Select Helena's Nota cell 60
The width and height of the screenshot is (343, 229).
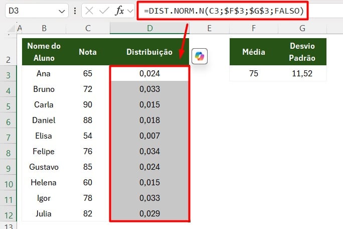tap(88, 182)
